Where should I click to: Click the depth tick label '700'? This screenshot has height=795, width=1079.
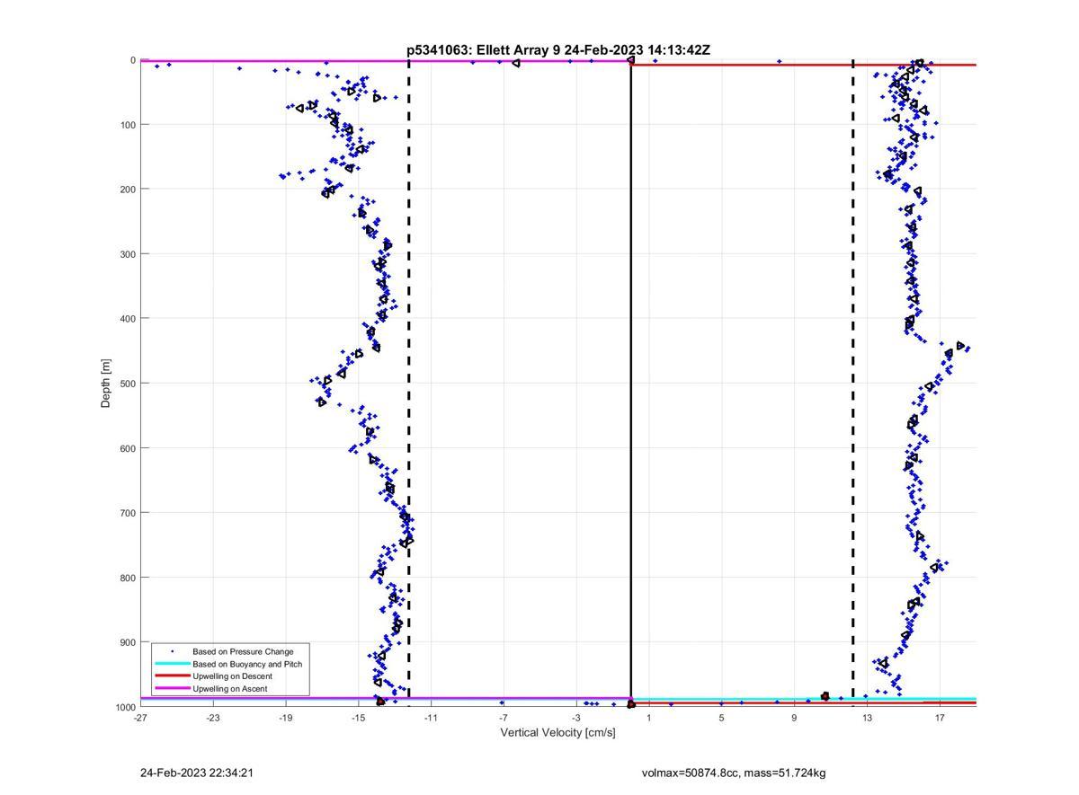point(128,513)
